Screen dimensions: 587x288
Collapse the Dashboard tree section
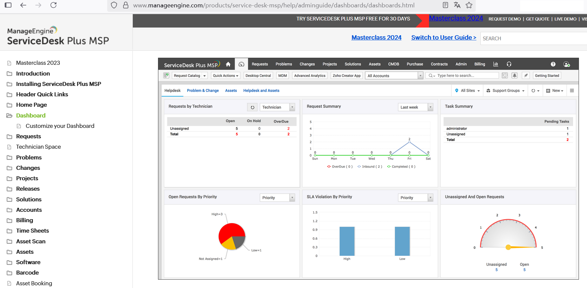pyautogui.click(x=31, y=115)
